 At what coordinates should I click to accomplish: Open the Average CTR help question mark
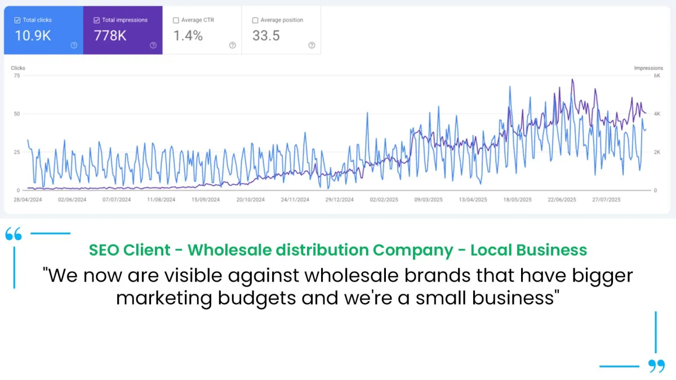(233, 46)
